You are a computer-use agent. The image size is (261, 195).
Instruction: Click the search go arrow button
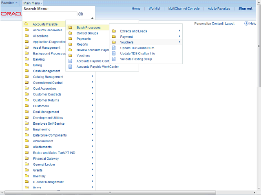tap(81, 14)
